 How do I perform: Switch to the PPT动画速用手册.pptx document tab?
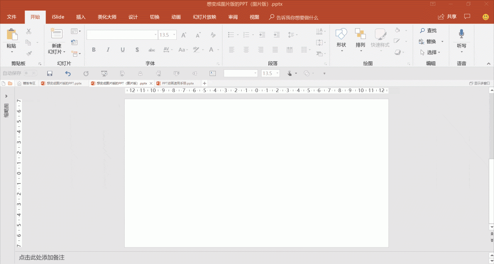(x=178, y=83)
